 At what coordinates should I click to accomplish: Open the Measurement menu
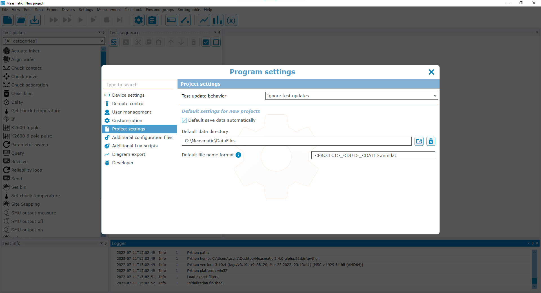(109, 10)
